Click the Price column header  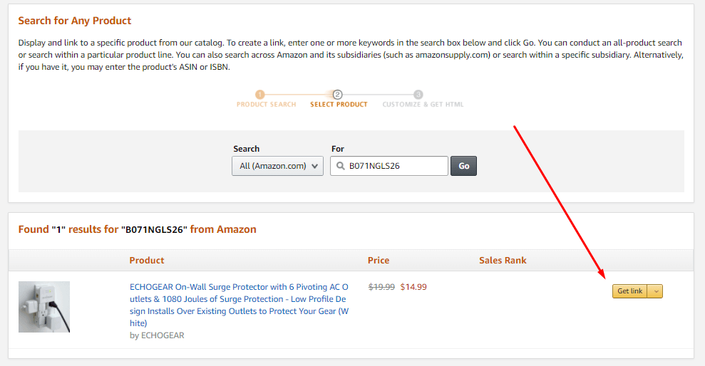[379, 261]
